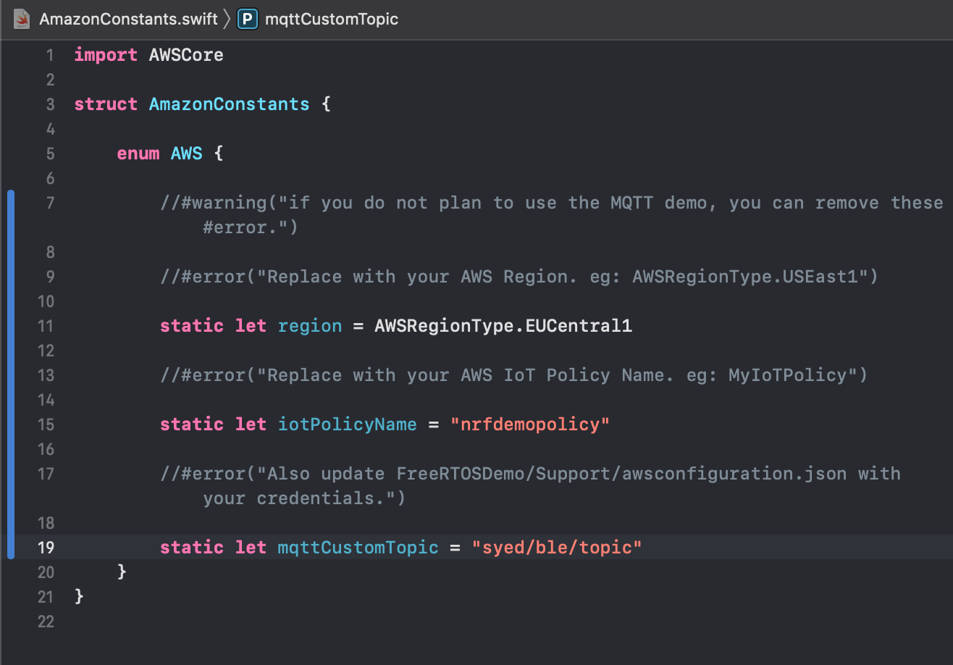Click the Swift file icon in the jump bar
Image resolution: width=953 pixels, height=665 pixels.
[22, 19]
